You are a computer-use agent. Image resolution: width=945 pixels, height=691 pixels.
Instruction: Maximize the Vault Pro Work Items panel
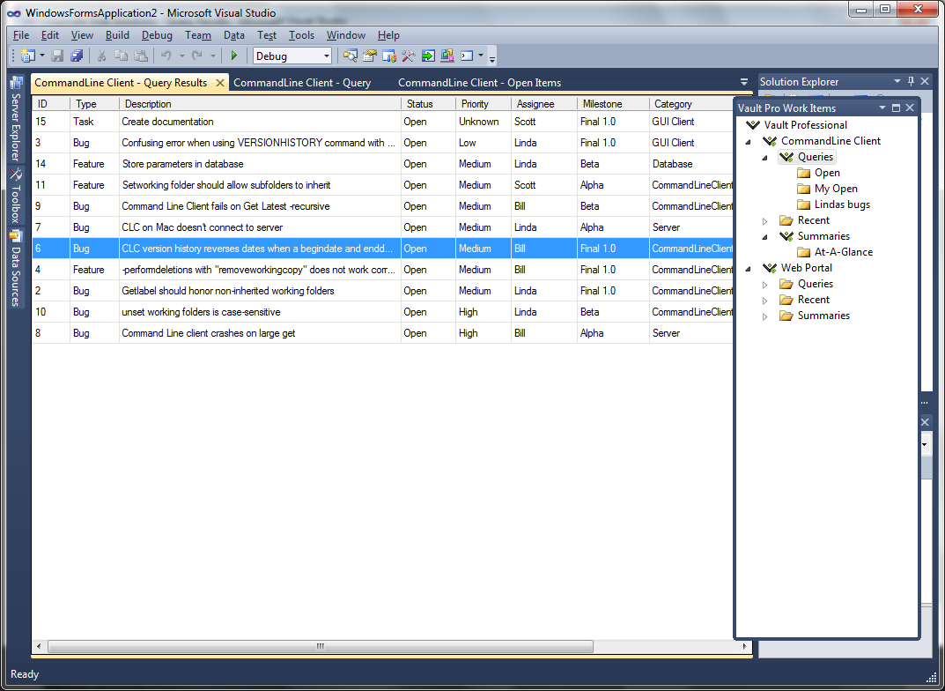pos(897,108)
